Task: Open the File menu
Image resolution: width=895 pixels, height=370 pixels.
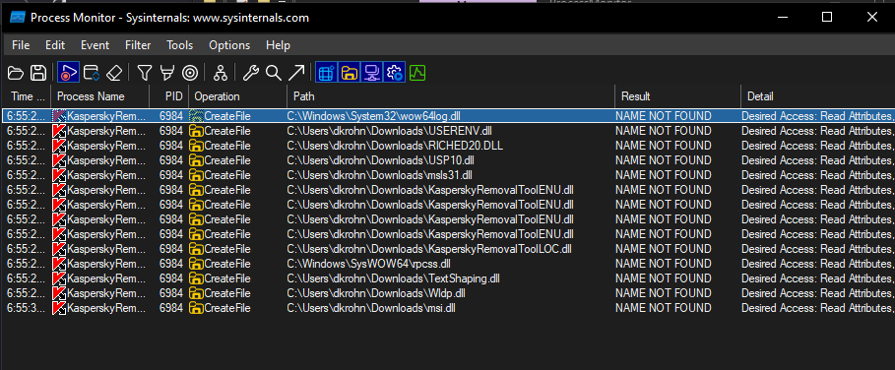Action: tap(21, 45)
